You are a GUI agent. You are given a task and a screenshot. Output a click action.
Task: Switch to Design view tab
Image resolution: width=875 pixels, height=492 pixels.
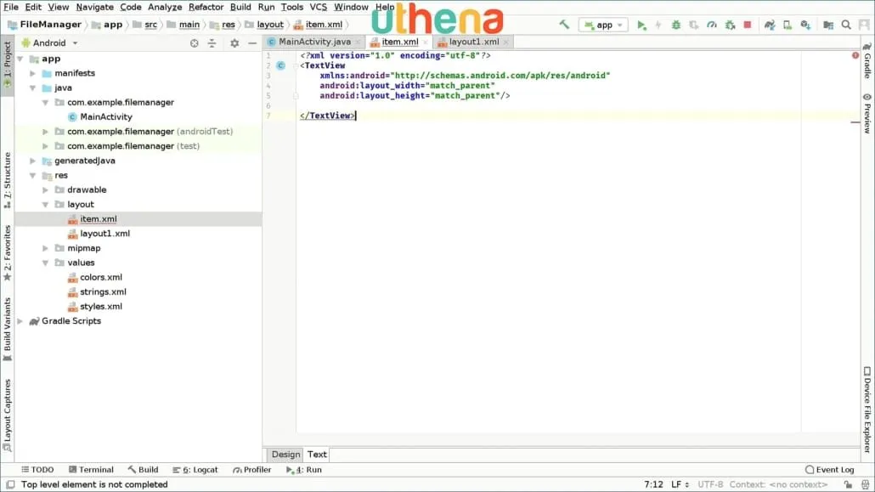click(x=285, y=455)
